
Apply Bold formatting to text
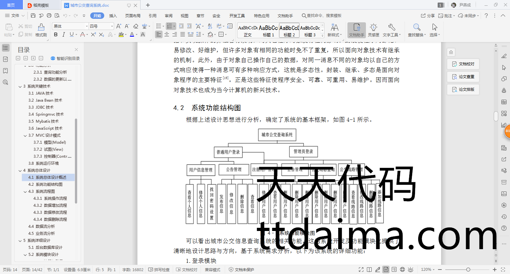pos(56,34)
